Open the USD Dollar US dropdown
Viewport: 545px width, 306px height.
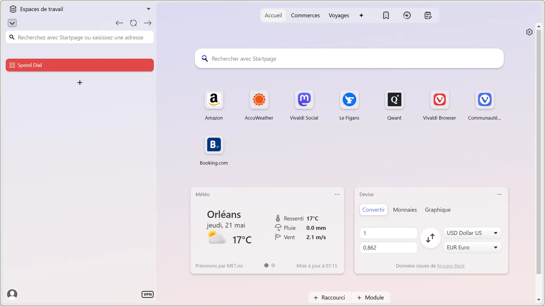pos(472,233)
